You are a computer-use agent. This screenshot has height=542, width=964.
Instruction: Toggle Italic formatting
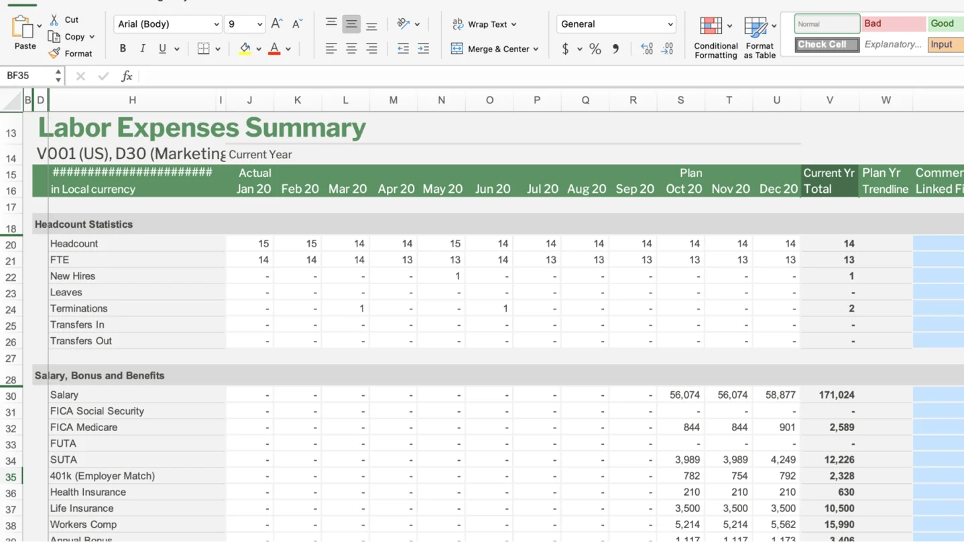click(x=142, y=49)
